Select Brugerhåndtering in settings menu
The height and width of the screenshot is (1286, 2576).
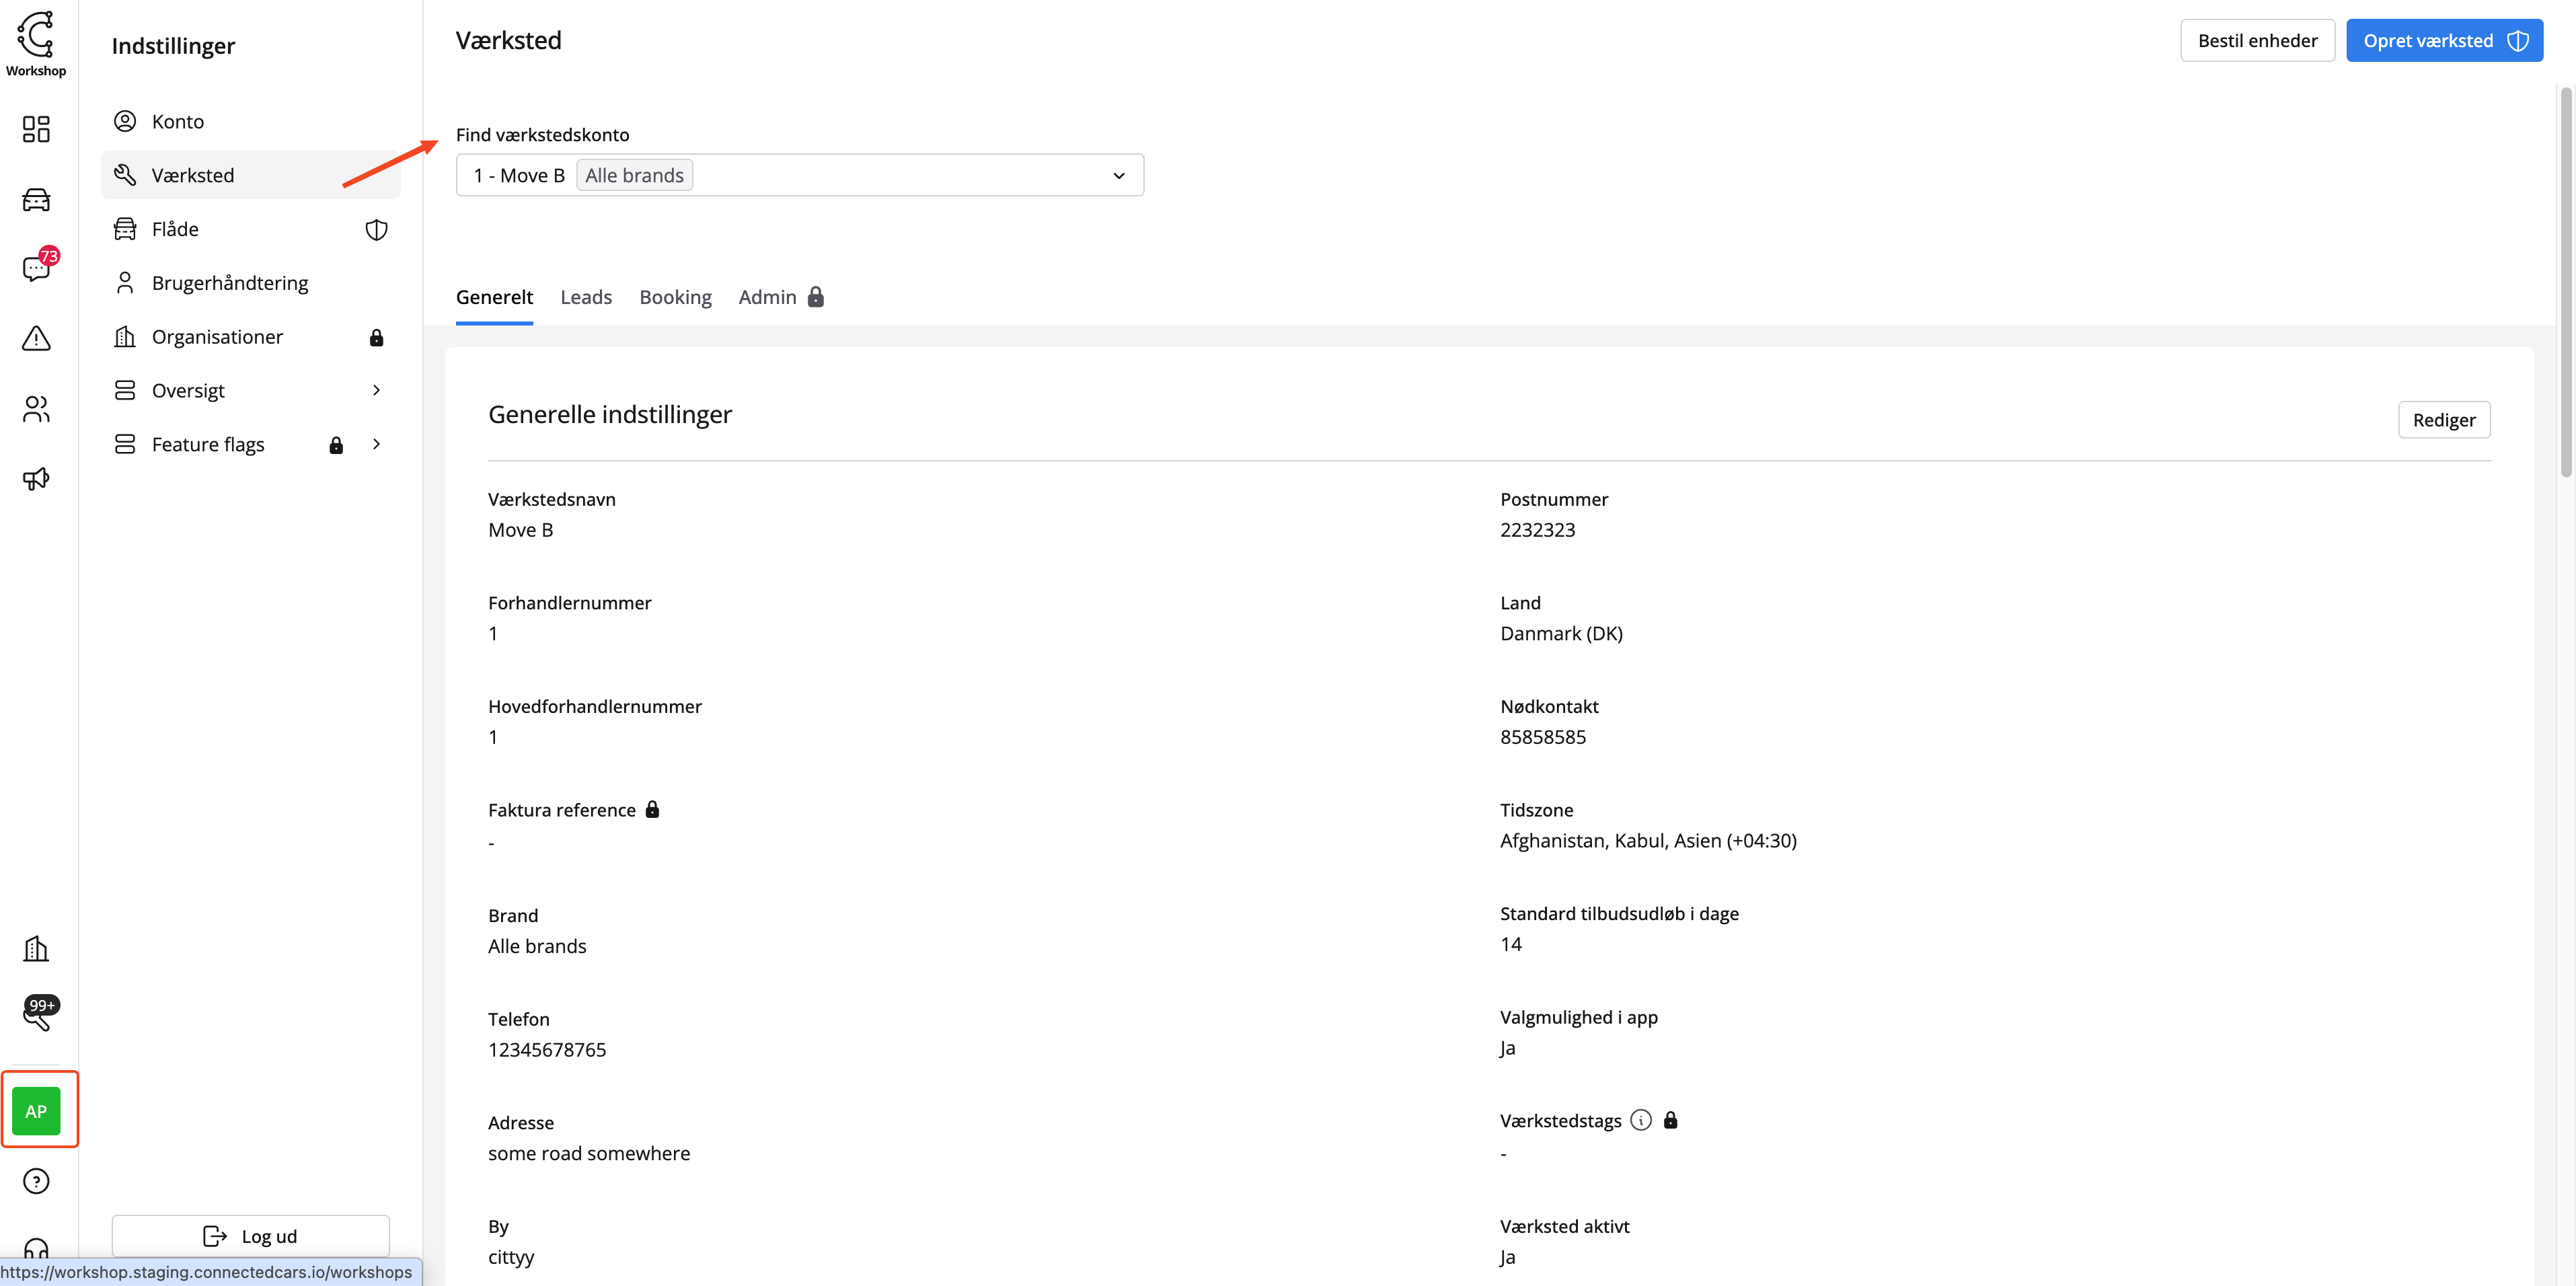tap(230, 283)
